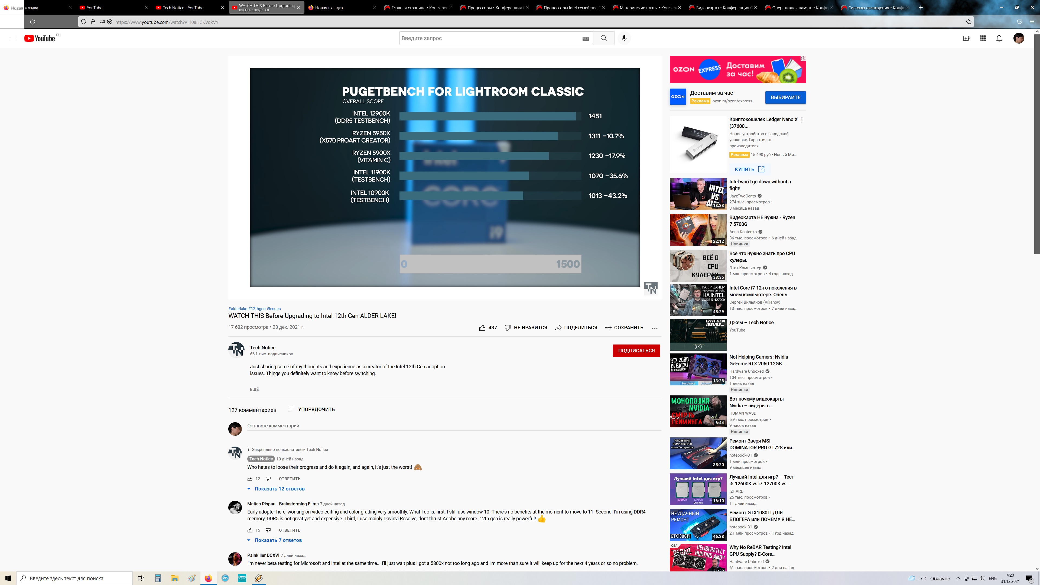Open the УПОРЯДОЧИТЬ sort dropdown
The height and width of the screenshot is (585, 1040).
pos(311,409)
